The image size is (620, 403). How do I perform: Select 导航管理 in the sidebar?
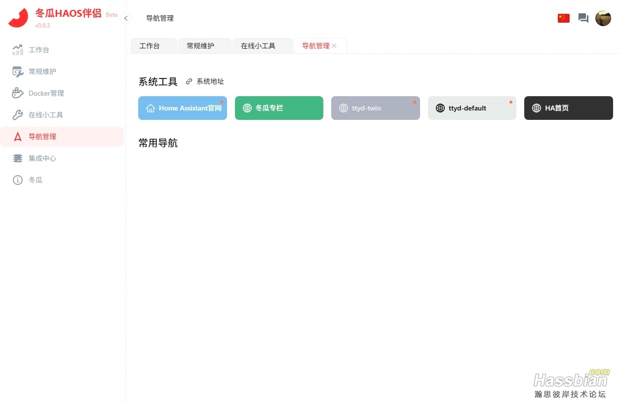click(62, 137)
